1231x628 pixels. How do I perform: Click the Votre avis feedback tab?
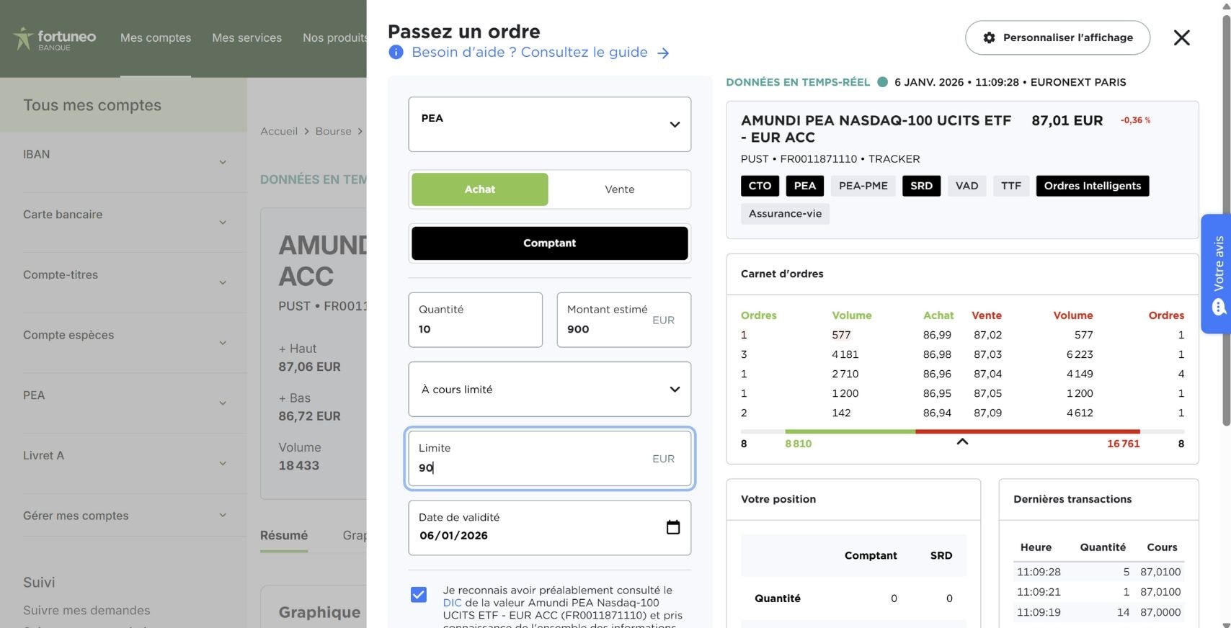click(x=1216, y=274)
